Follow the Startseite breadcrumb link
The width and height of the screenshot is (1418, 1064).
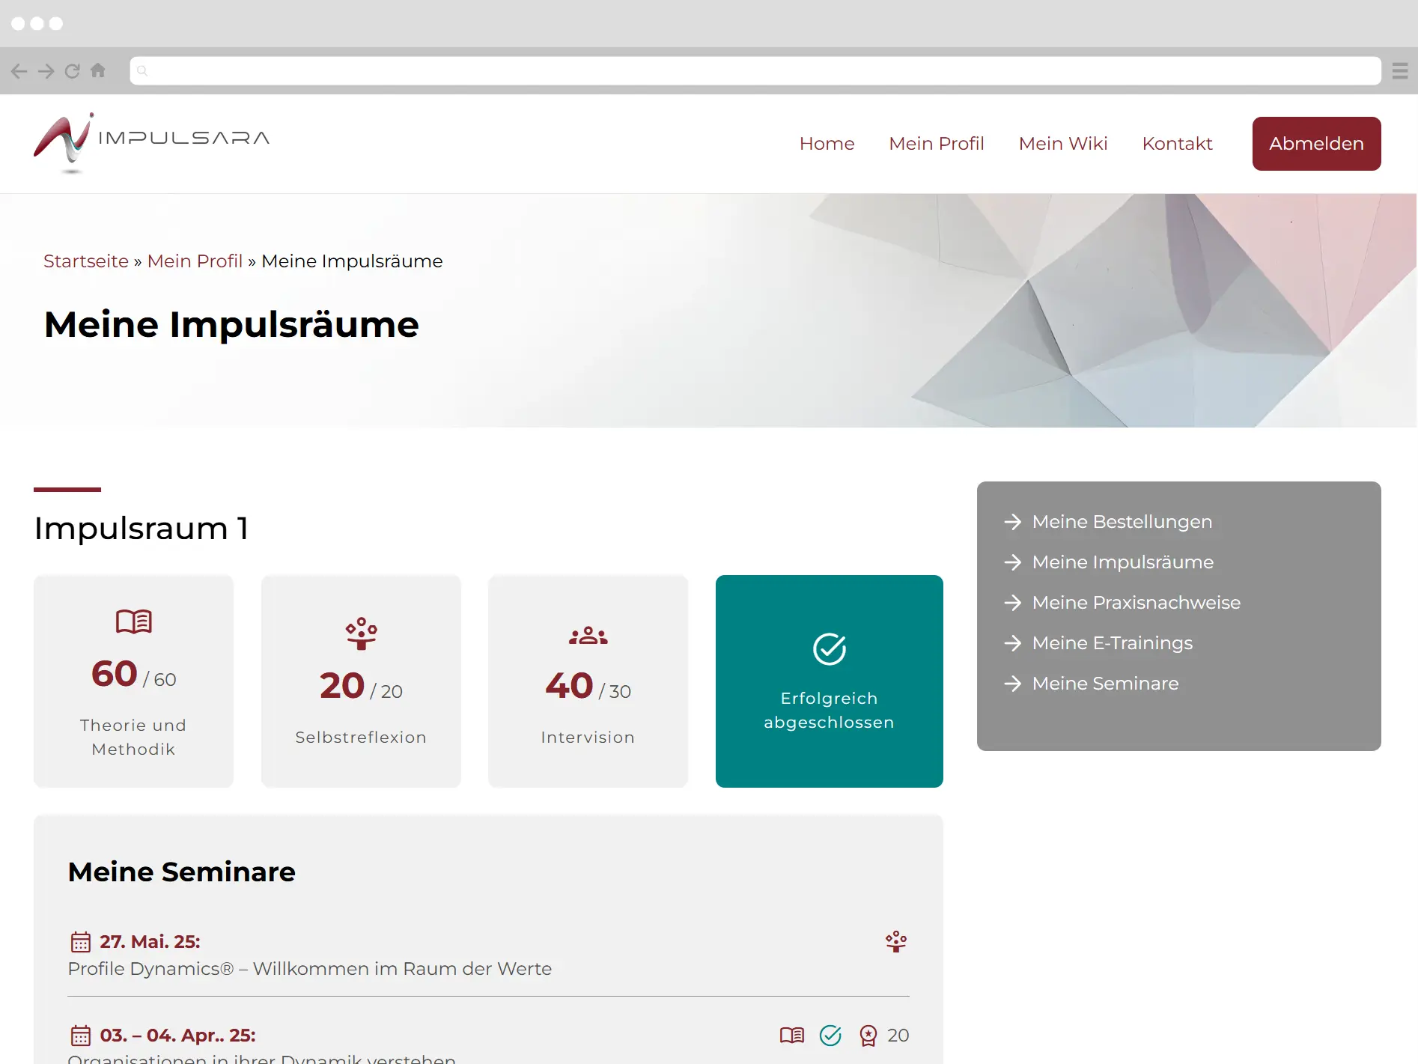86,261
